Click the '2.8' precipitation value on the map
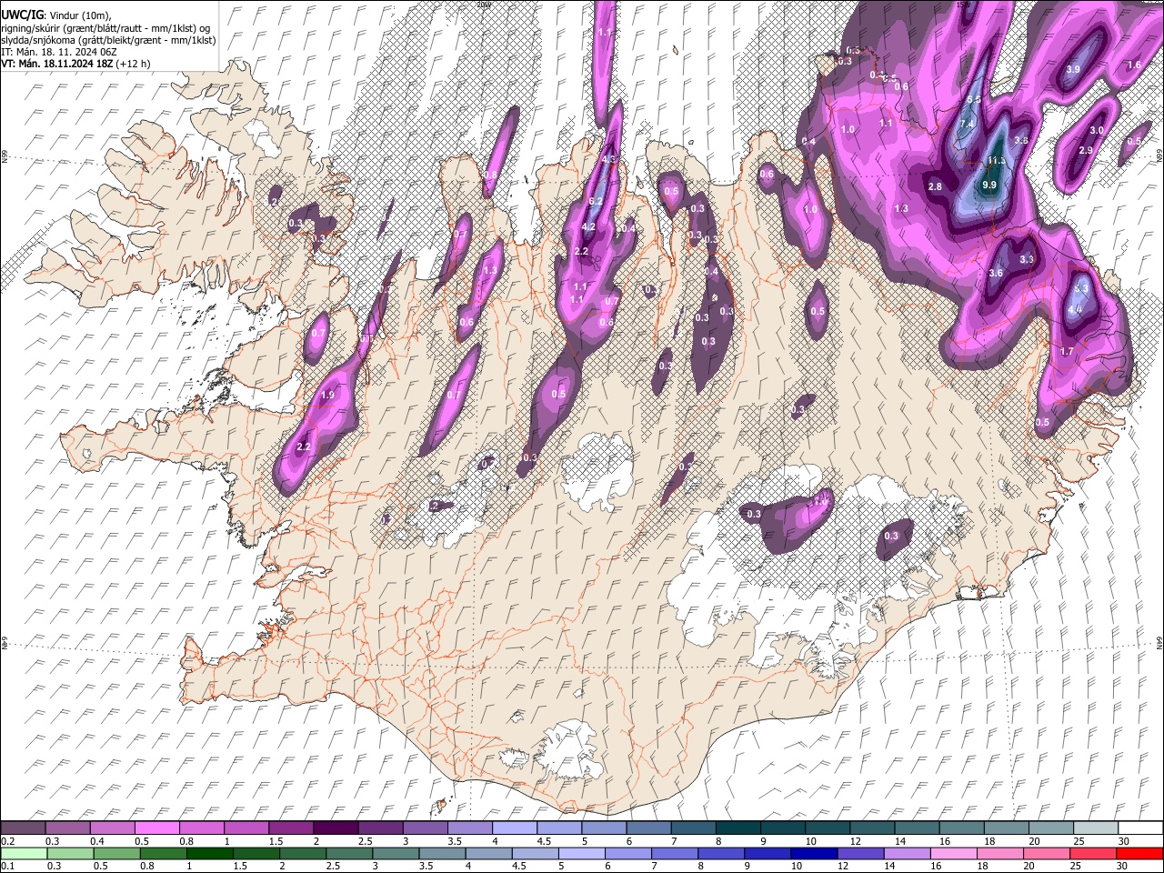The height and width of the screenshot is (873, 1164). click(x=935, y=186)
